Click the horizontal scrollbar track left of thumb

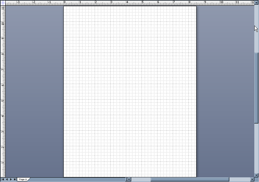141,180
